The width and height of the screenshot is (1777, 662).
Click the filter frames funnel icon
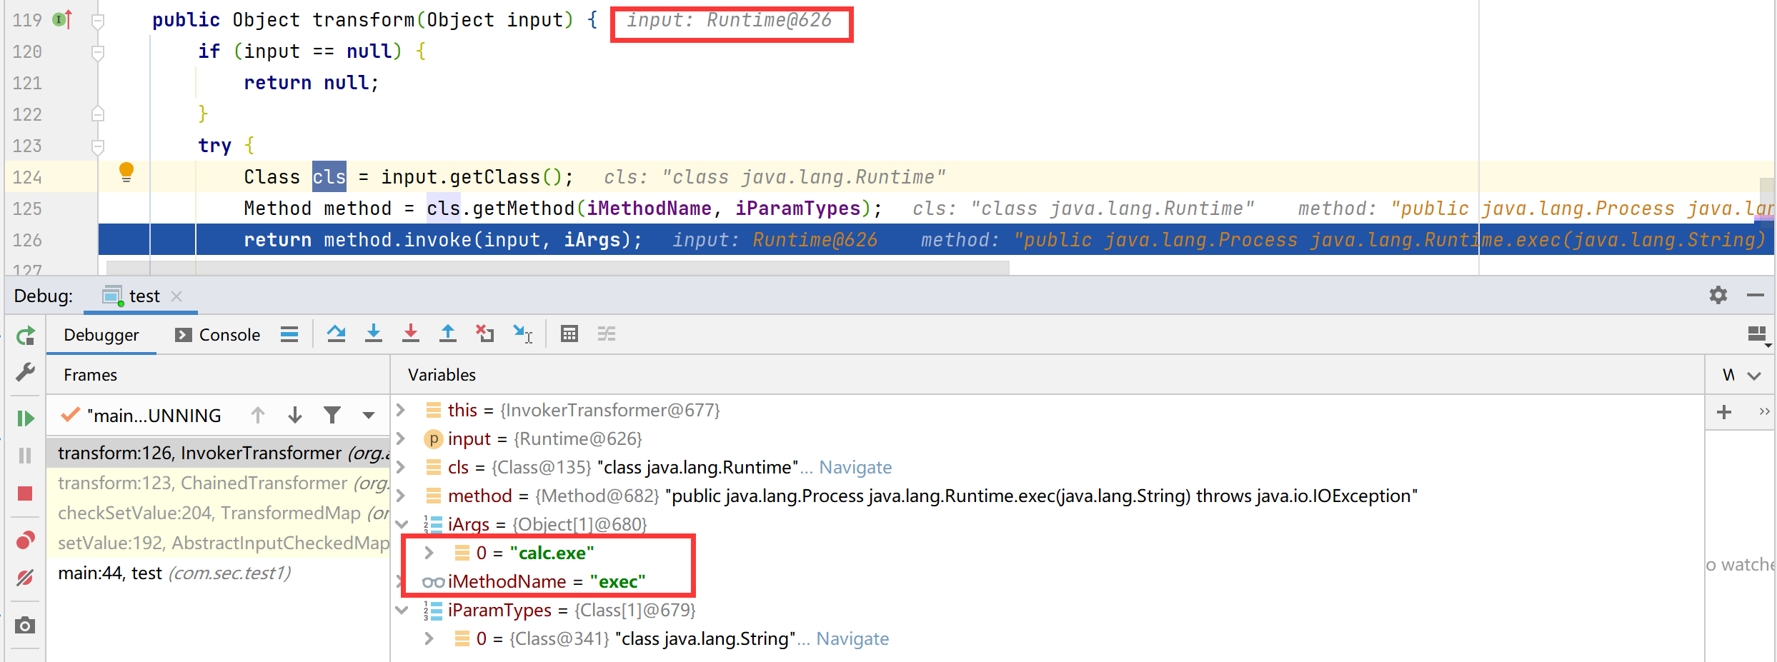tap(332, 415)
